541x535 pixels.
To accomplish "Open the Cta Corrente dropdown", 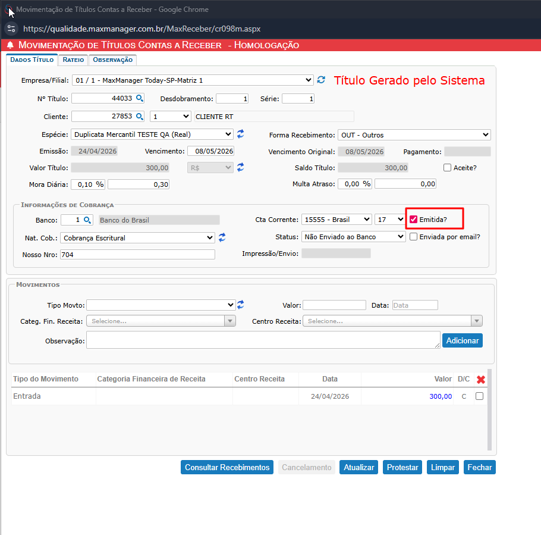I will [336, 220].
